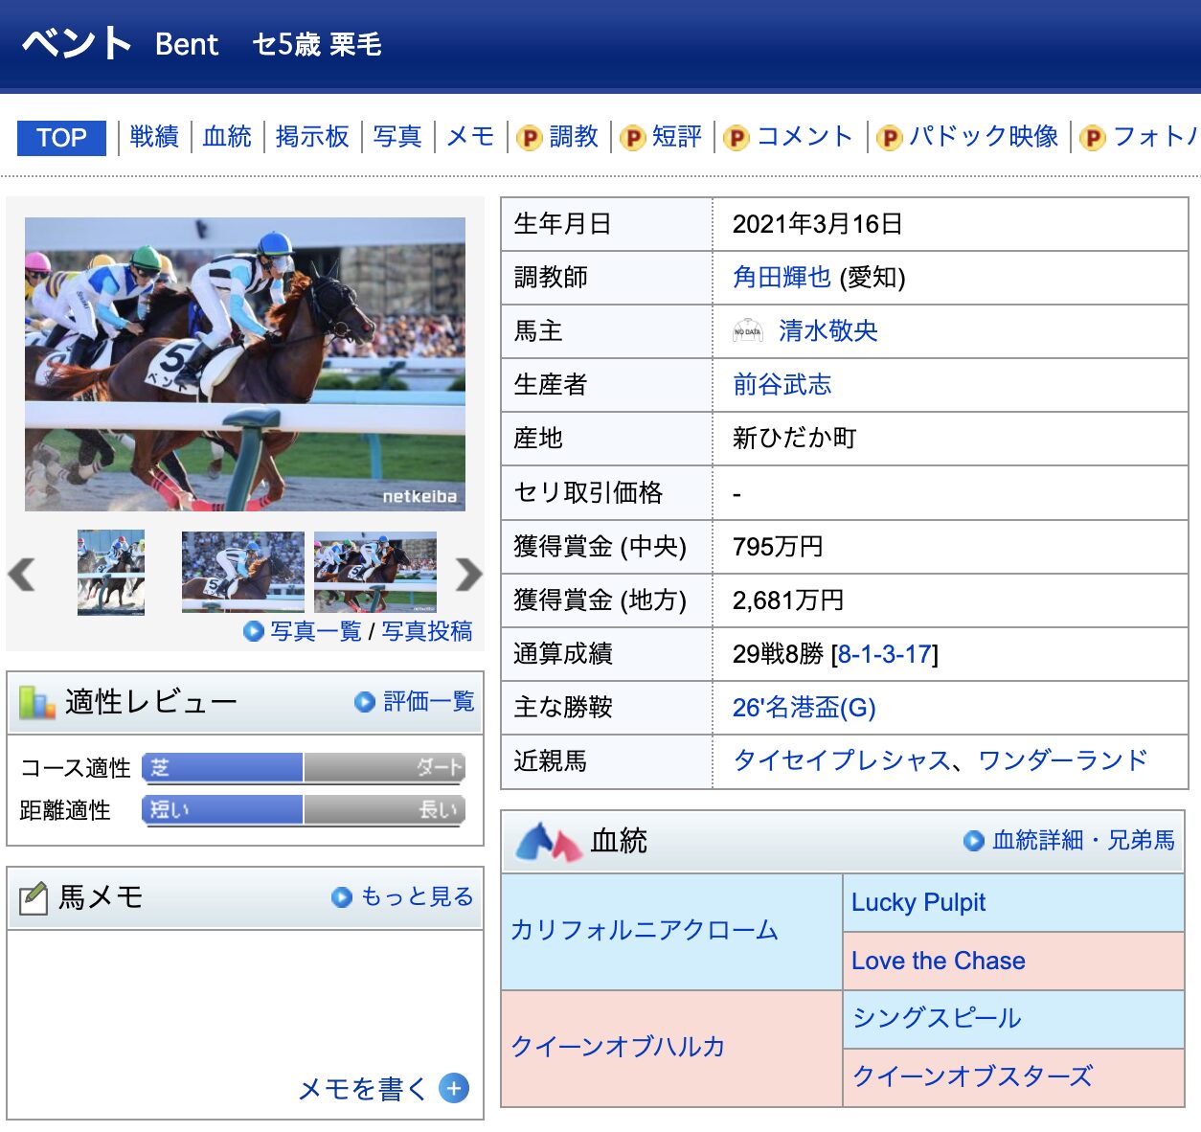1201x1132 pixels.
Task: Click the blue arrow icon beside 評価一覧
Action: [x=364, y=702]
